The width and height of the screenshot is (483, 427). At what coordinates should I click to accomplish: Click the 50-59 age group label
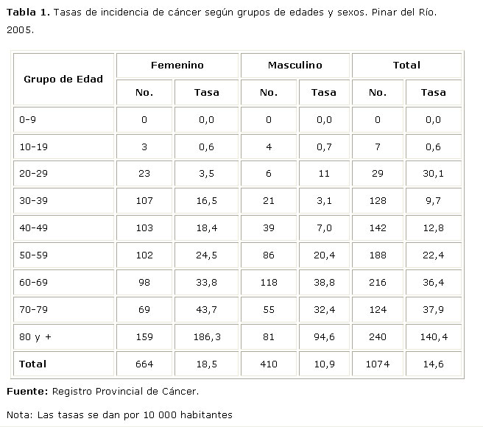pos(34,255)
